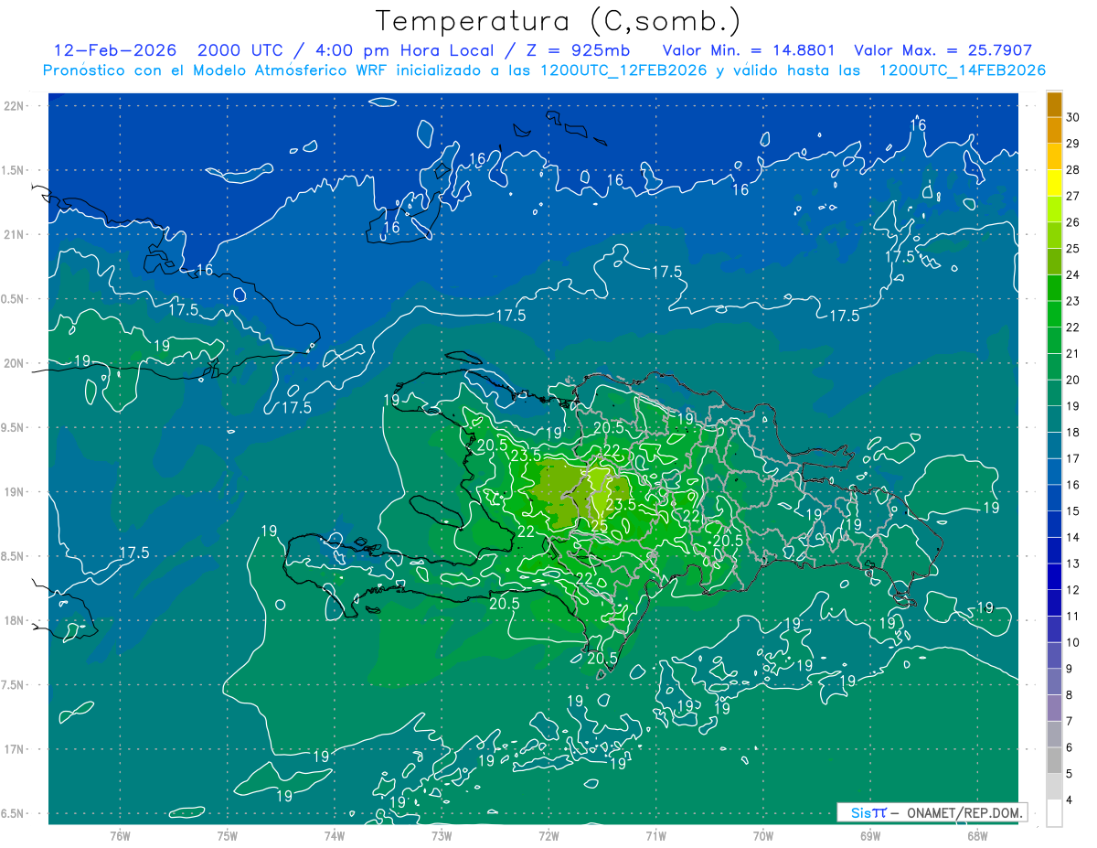Click the lime swatch between 26 and 27
Screen dimensions: 1097x848
coord(1054,209)
